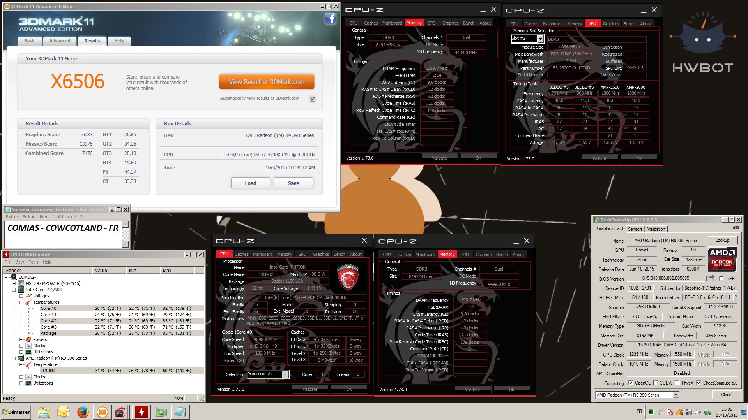The image size is (748, 420).
Task: Click the FR language indicator in taskbar
Action: (639, 411)
